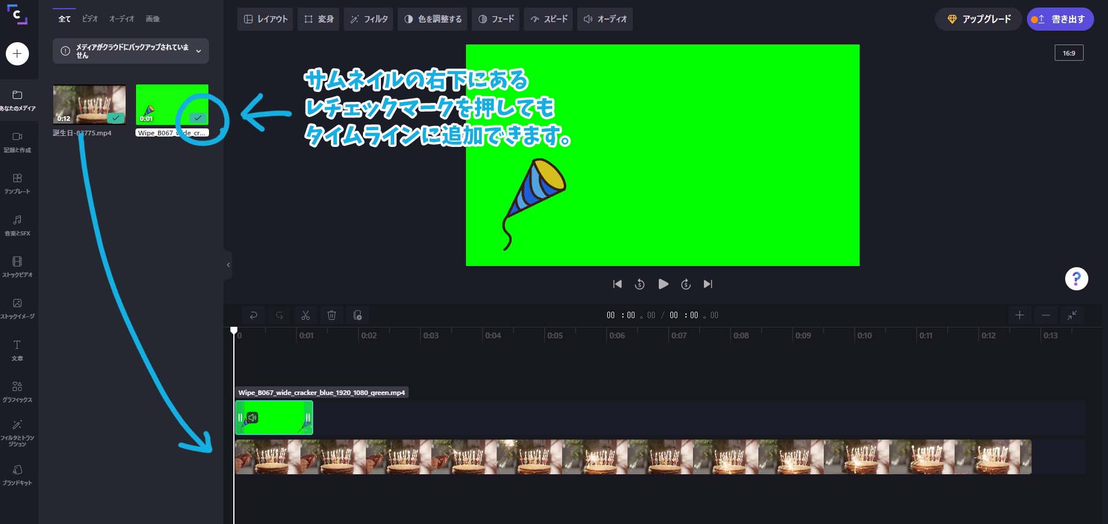Open the フィルタとトランジション sidebar panel
This screenshot has height=524, width=1108.
click(x=17, y=432)
